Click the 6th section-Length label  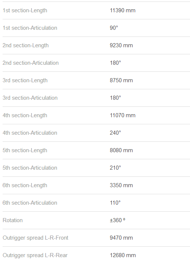click(x=25, y=186)
